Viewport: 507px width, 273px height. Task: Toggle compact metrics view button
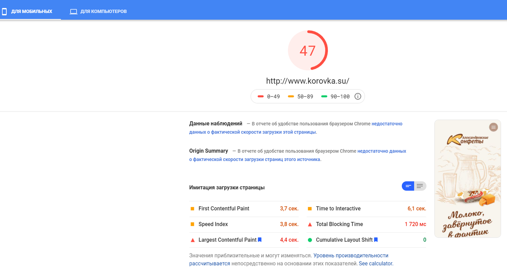[408, 186]
